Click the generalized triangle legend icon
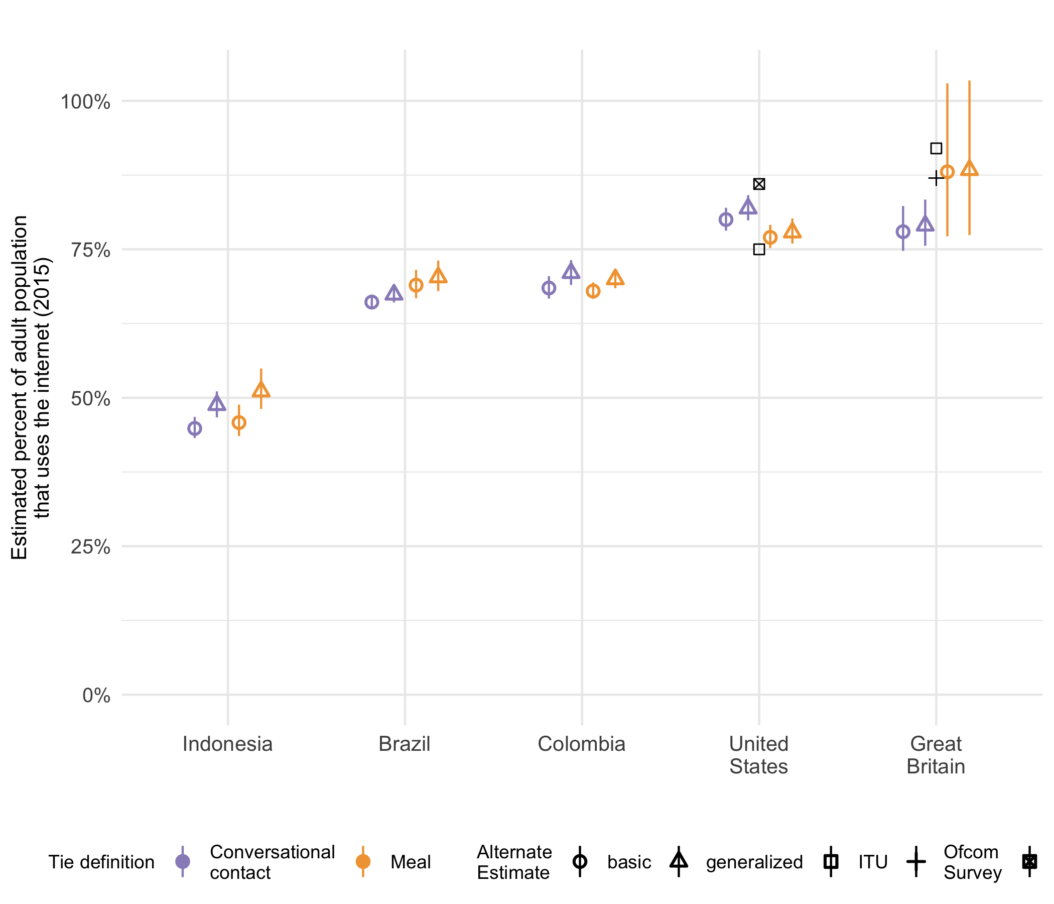The width and height of the screenshot is (1054, 904). [679, 861]
